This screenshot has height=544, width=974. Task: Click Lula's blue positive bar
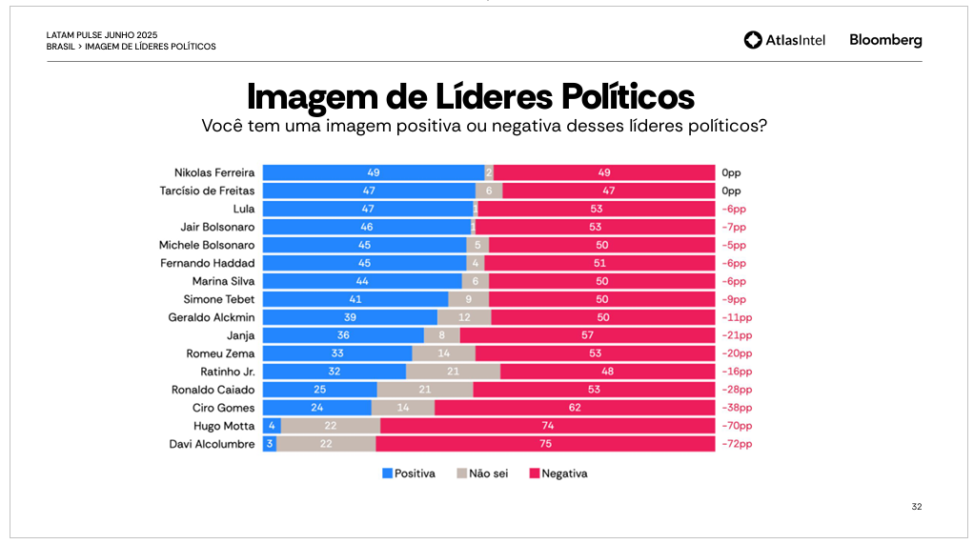coord(367,209)
